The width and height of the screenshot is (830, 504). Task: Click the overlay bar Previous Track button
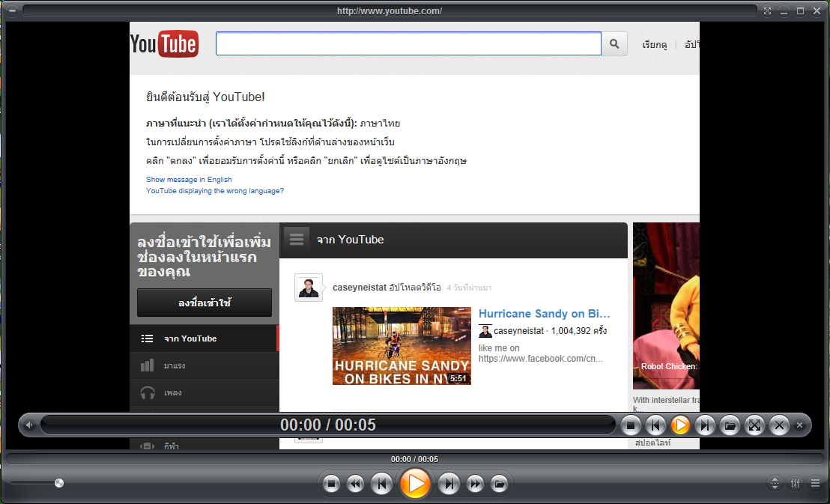[x=655, y=425]
